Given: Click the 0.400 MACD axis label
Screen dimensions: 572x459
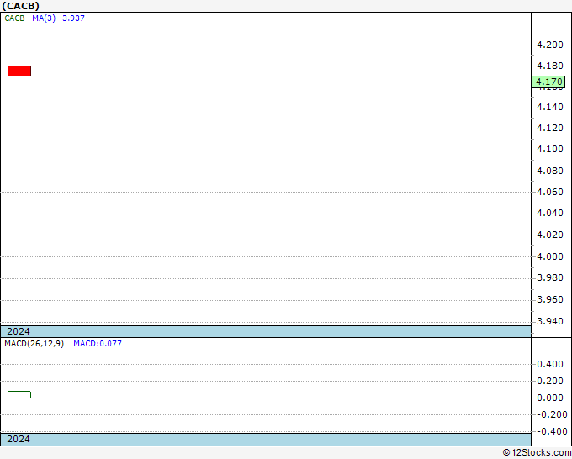Looking at the screenshot, I should point(550,364).
